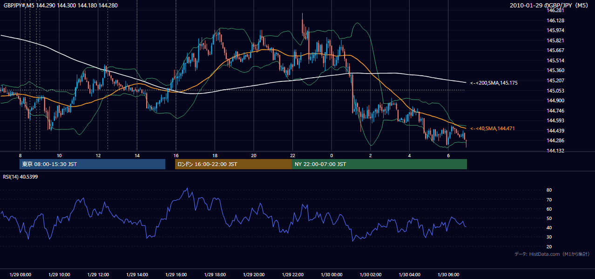The height and width of the screenshot is (279, 595).
Task: Click the 1/29 14:00 date label
Action: tap(137, 274)
